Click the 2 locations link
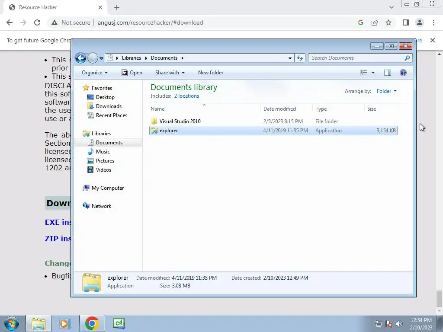The width and height of the screenshot is (443, 332). (x=186, y=96)
